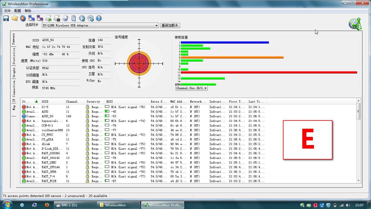Click the volume speaker tray icon
Screen dimensions: 371x209
pos(348,205)
